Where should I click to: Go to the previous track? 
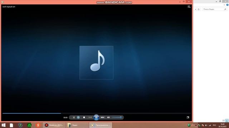pos(90,117)
